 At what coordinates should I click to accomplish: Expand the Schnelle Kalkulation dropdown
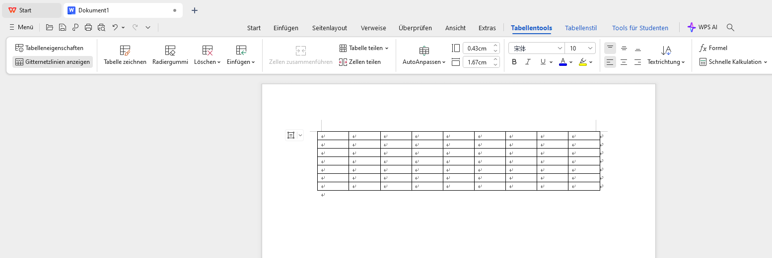(x=765, y=62)
